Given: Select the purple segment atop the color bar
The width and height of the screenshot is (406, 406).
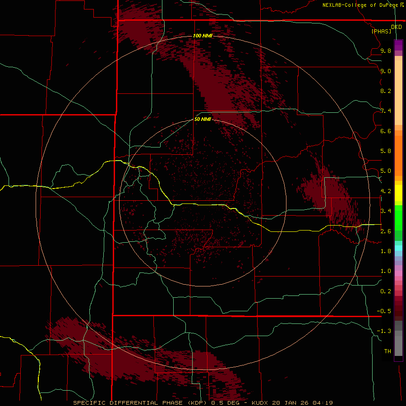Looking at the screenshot, I should pos(398,45).
